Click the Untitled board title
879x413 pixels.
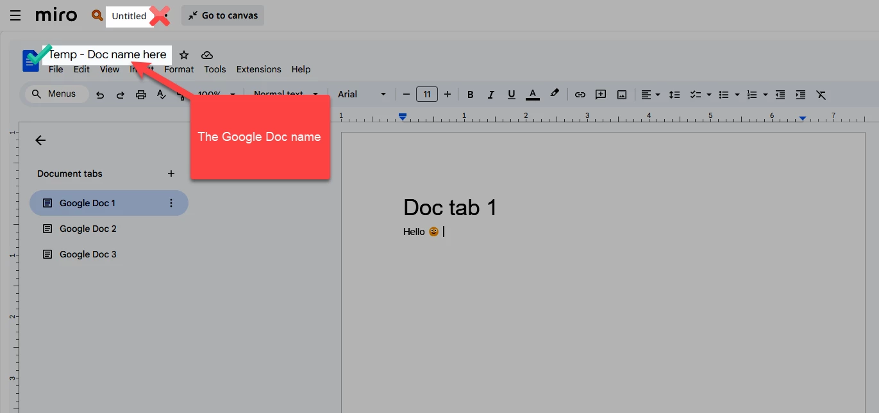(129, 16)
